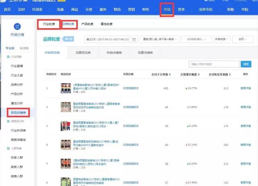Open 物流 in top navigation

pyautogui.click(x=117, y=10)
